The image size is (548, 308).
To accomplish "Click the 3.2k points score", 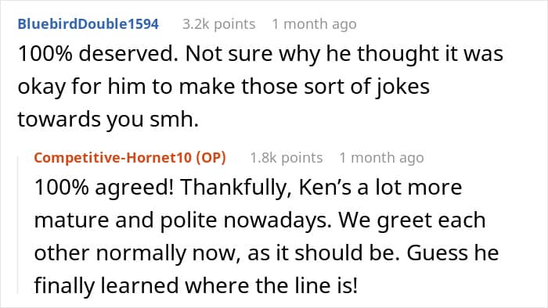I will (218, 24).
